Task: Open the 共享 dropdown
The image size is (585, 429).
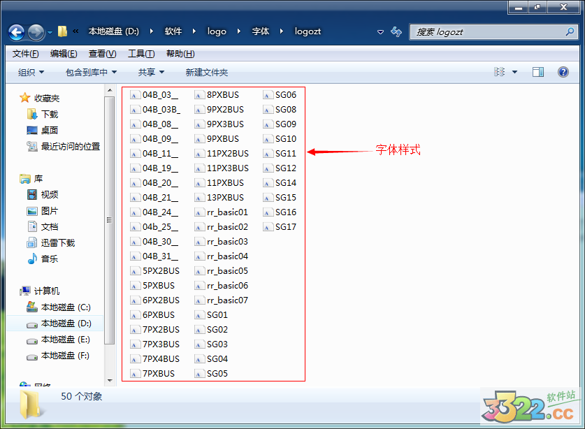Action: [151, 73]
